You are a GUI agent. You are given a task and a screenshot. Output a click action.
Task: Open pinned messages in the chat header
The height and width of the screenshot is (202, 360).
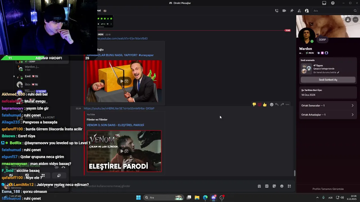292,11
